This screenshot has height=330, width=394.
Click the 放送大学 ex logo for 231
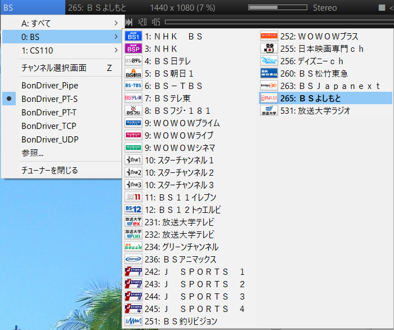[x=133, y=222]
